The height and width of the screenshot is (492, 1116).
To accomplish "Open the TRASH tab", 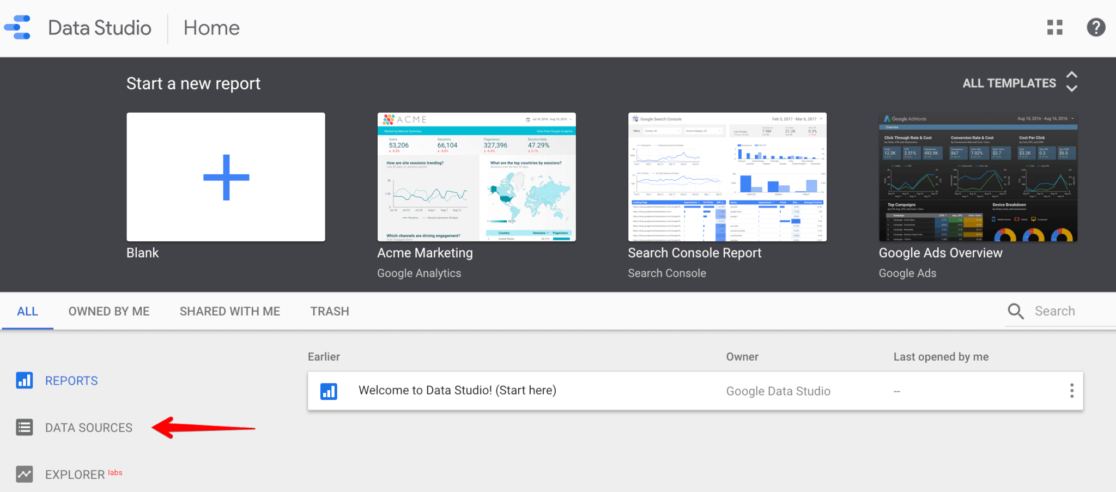I will point(330,311).
